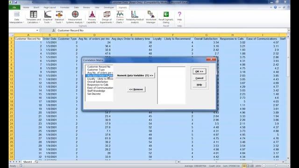Switch to Normal view in status bar
299x168 pixels.
[244, 166]
